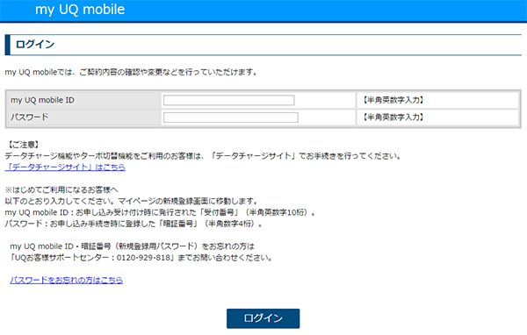Click the my UQ mobile ID input field
Viewport: 527px width, 335px height.
point(229,100)
